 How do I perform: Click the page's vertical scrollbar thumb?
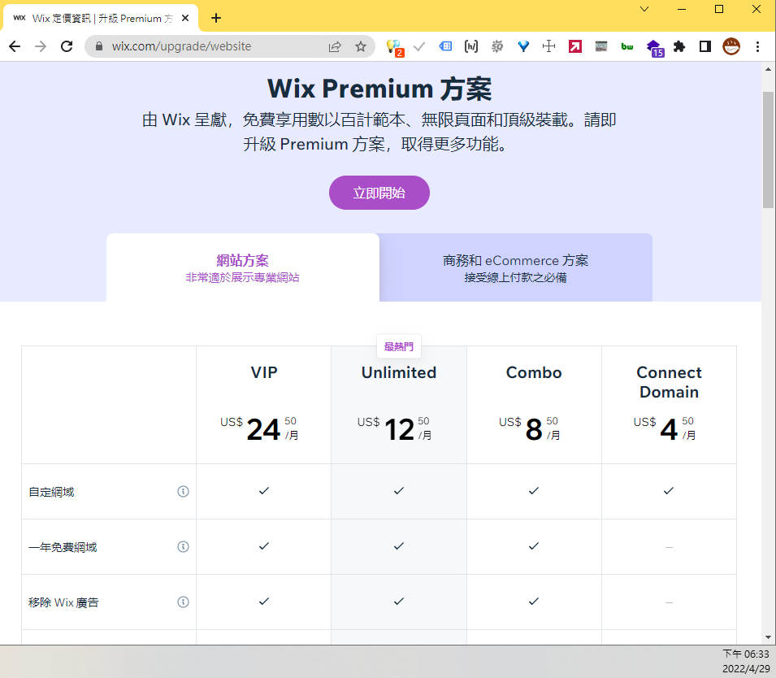pyautogui.click(x=768, y=150)
